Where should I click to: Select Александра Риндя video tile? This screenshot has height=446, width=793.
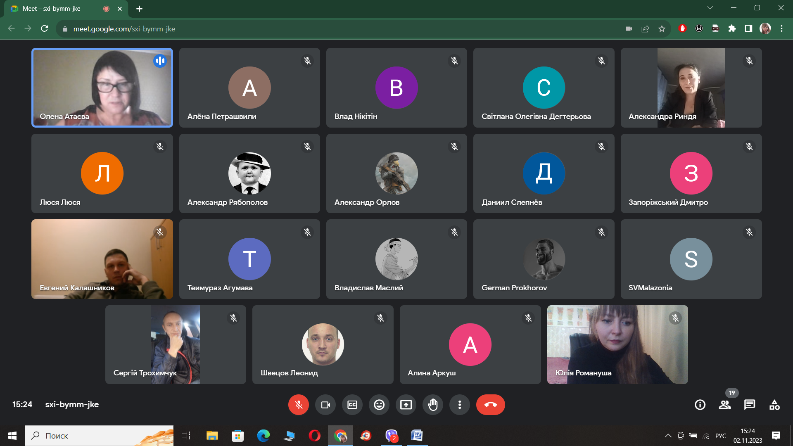pos(691,88)
